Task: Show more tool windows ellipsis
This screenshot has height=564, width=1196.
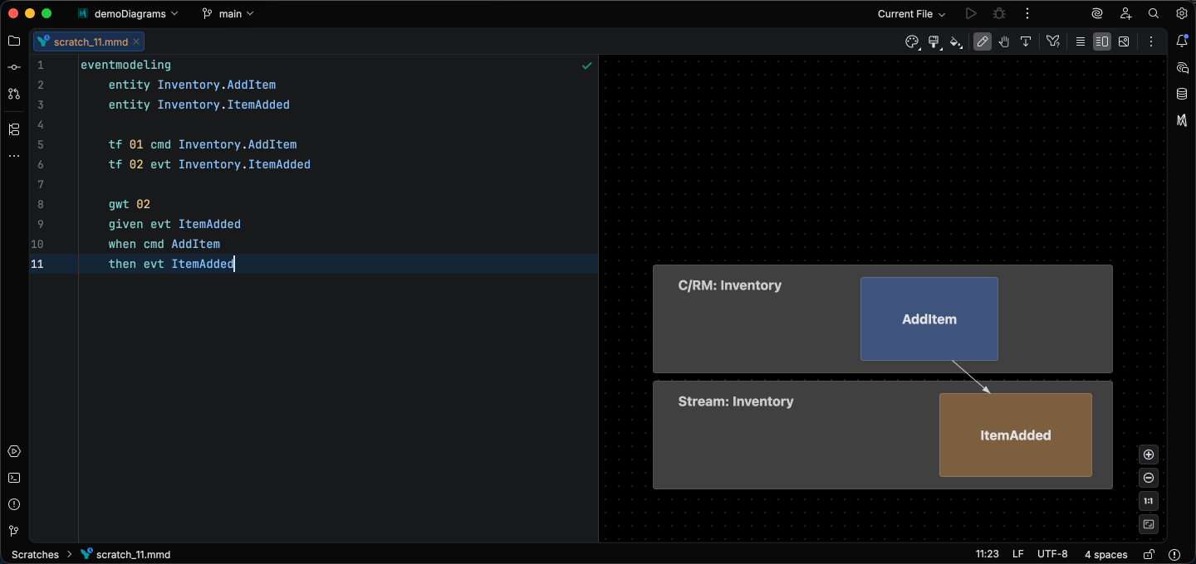Action: tap(13, 156)
